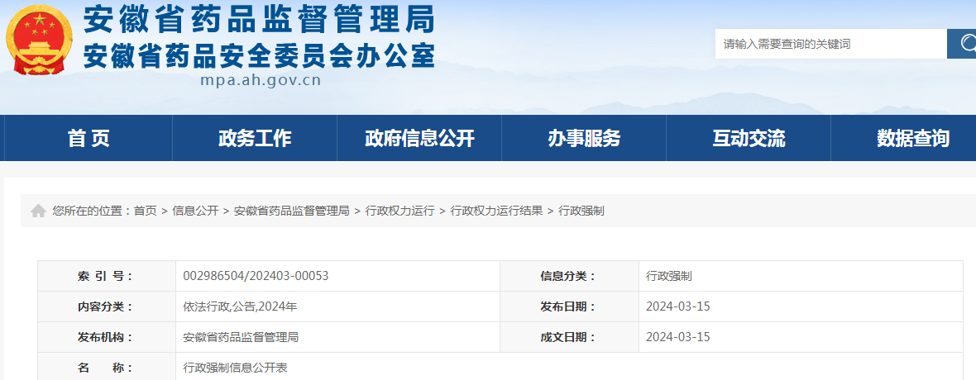Open the 办事服务 navigation menu

(x=584, y=138)
